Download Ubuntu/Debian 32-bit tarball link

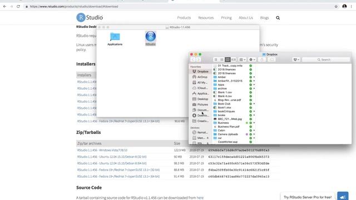click(112, 157)
